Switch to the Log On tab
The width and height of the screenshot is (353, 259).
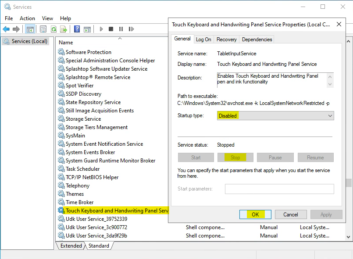coord(203,39)
